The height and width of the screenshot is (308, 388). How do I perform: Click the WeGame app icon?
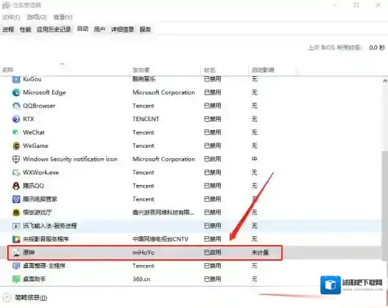coord(16,146)
